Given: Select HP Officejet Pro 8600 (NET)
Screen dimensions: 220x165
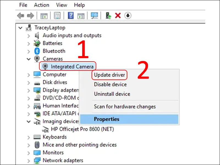Looking at the screenshot, I should (82, 129).
